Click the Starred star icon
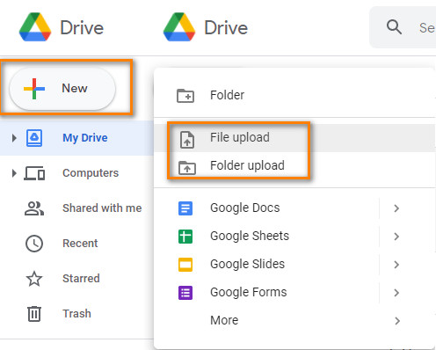The width and height of the screenshot is (436, 350). click(34, 279)
